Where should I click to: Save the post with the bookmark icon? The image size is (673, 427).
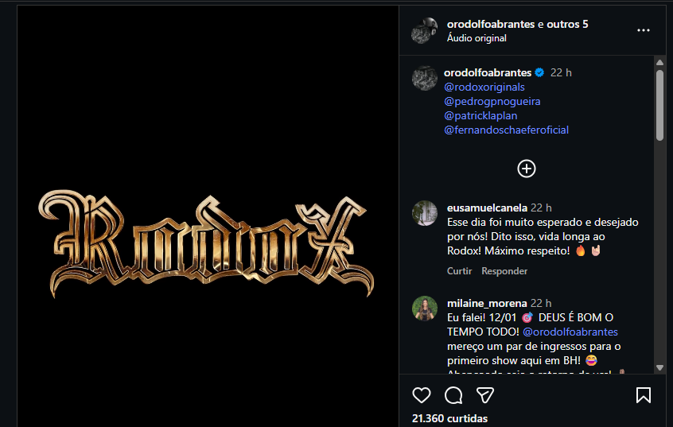643,395
